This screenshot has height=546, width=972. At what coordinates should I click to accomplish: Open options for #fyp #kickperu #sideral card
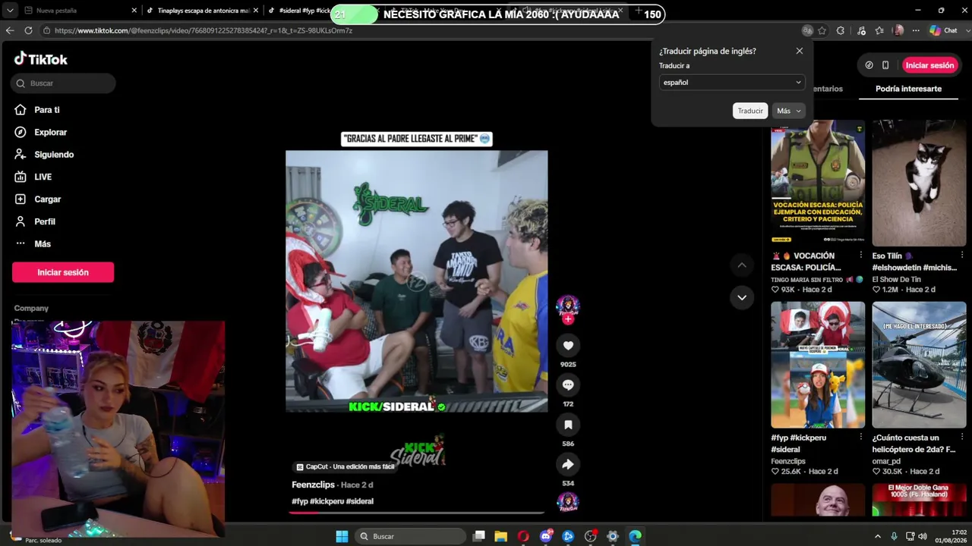coord(860,438)
